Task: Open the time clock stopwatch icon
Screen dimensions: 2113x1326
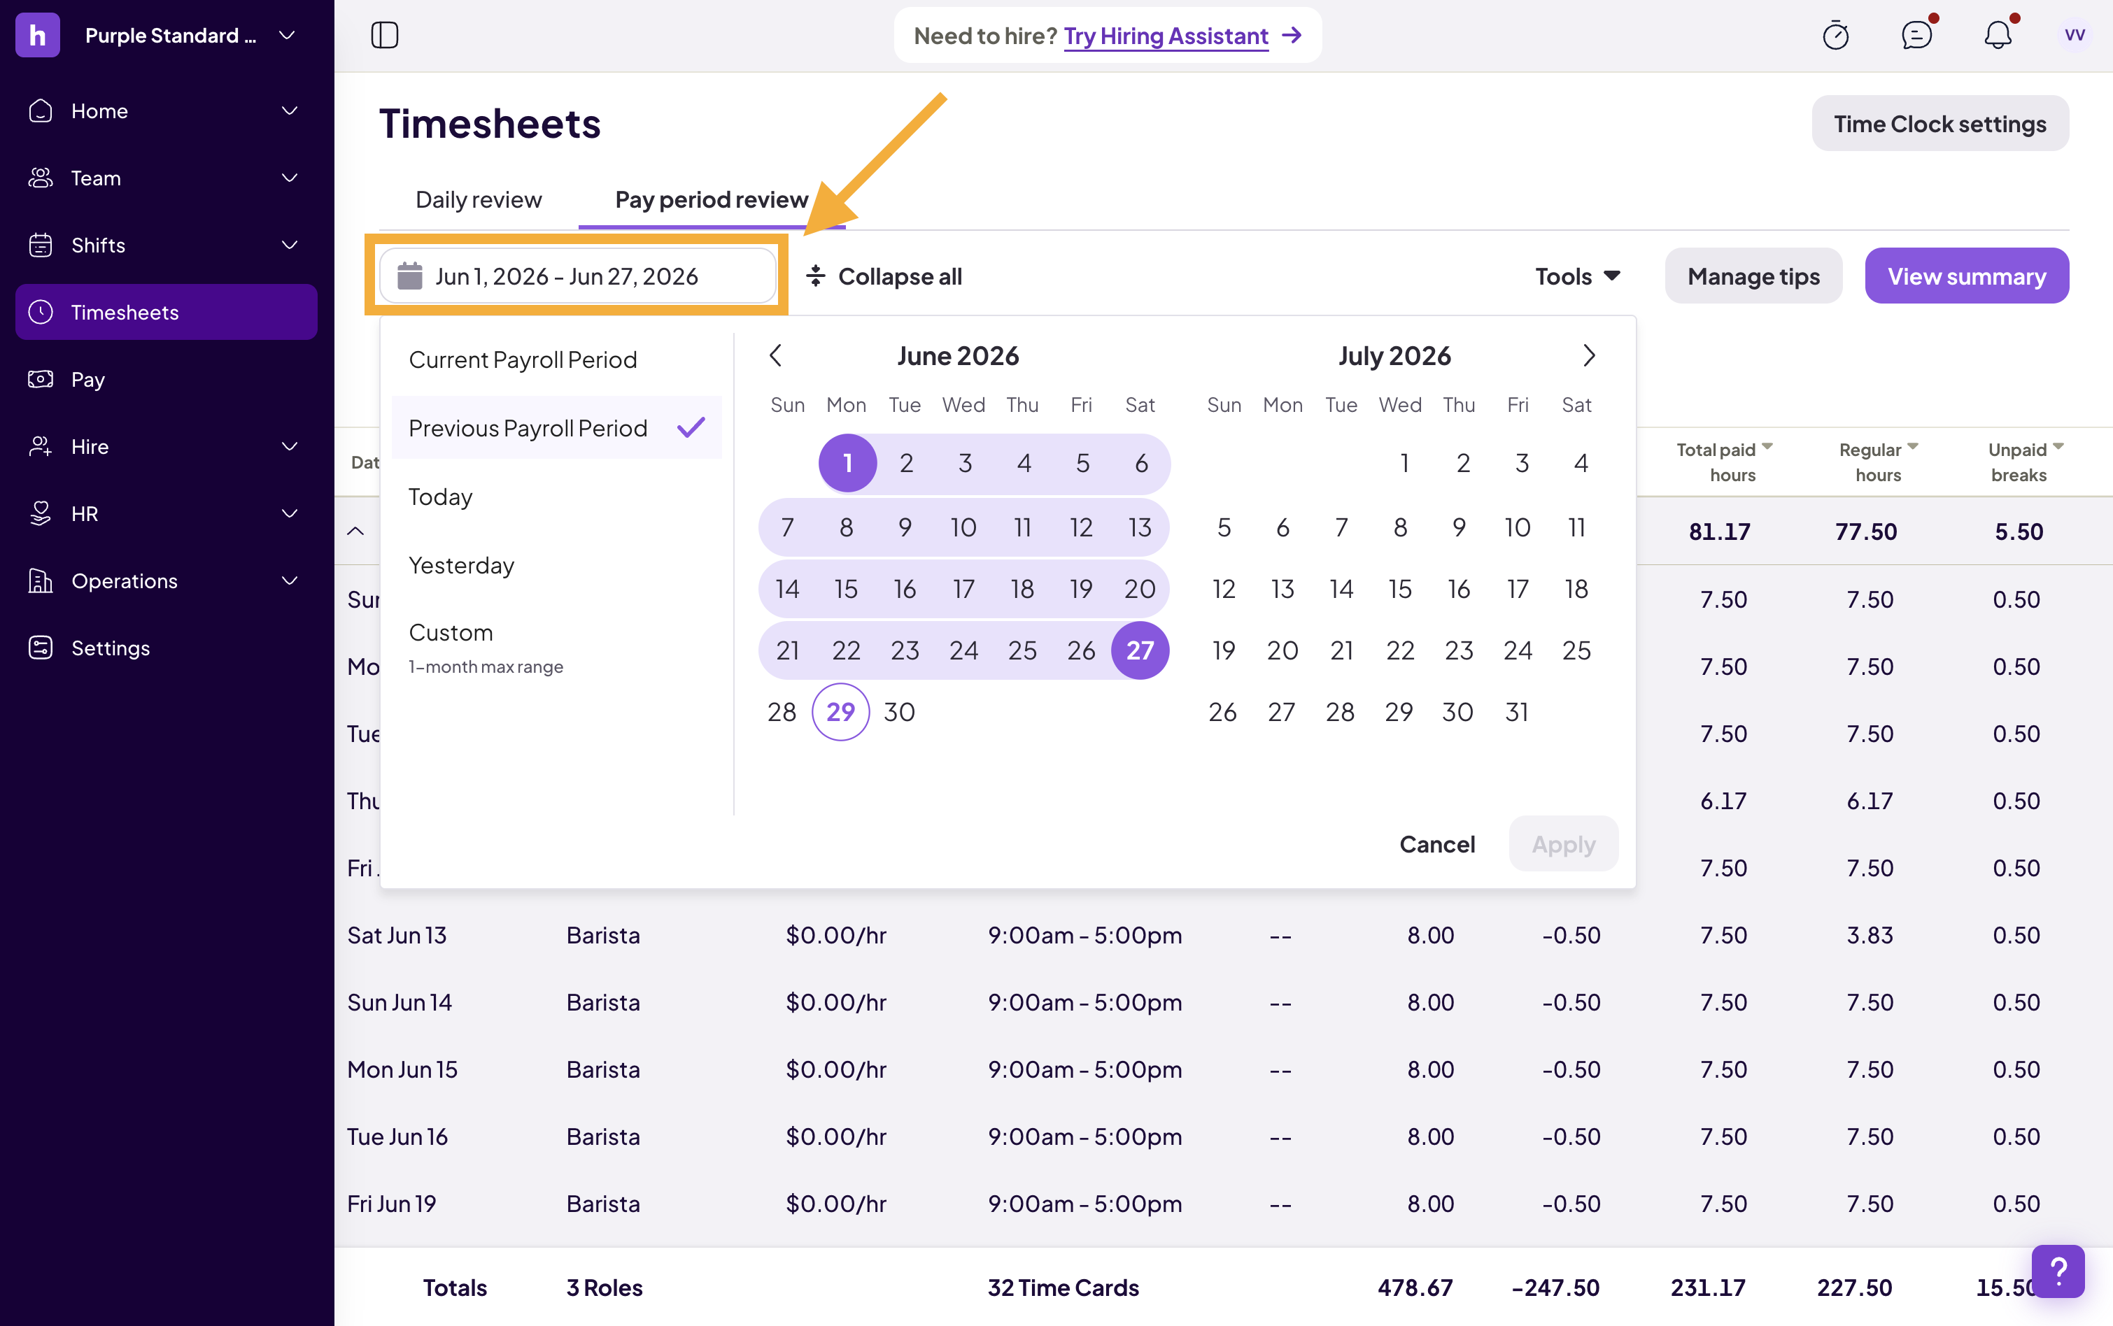Action: point(1835,35)
